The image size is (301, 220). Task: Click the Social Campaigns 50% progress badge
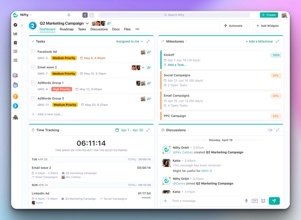pos(275,75)
